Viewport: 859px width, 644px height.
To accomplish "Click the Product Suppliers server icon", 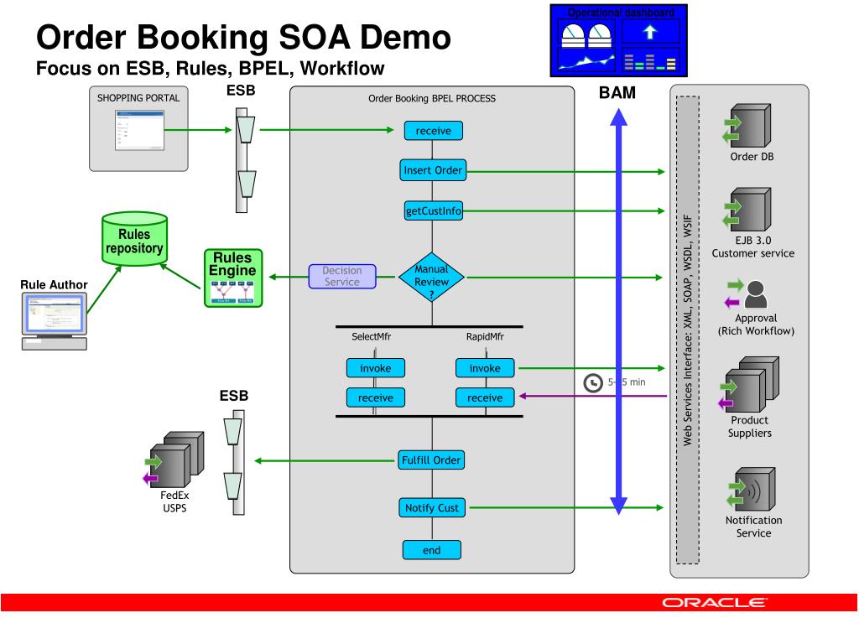I will [x=749, y=384].
